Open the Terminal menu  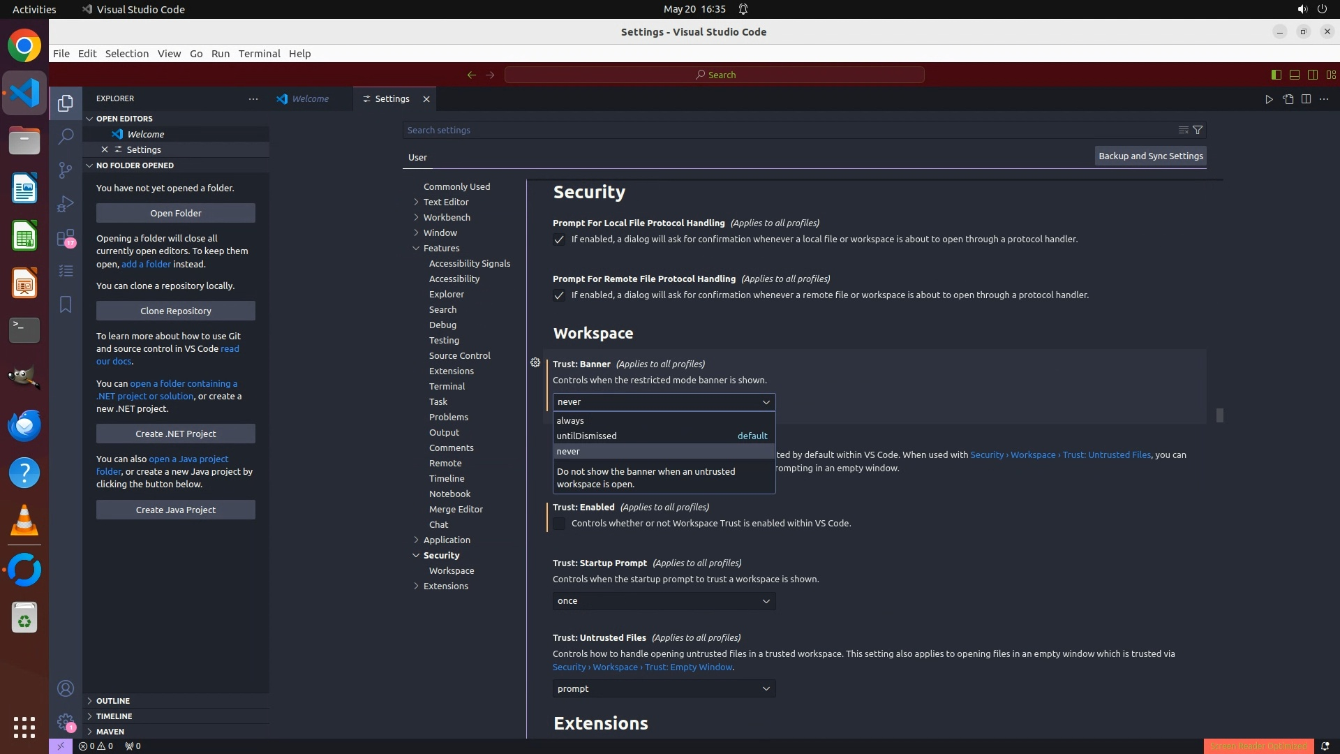tap(259, 54)
